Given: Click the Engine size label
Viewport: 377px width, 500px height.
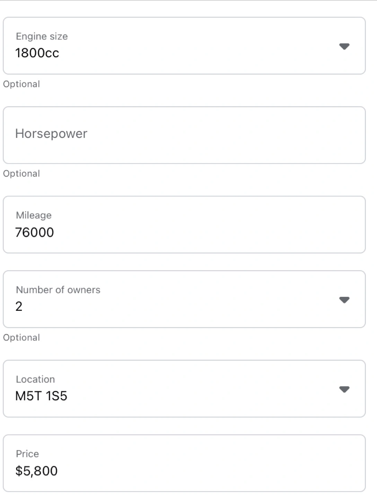Looking at the screenshot, I should pos(42,36).
